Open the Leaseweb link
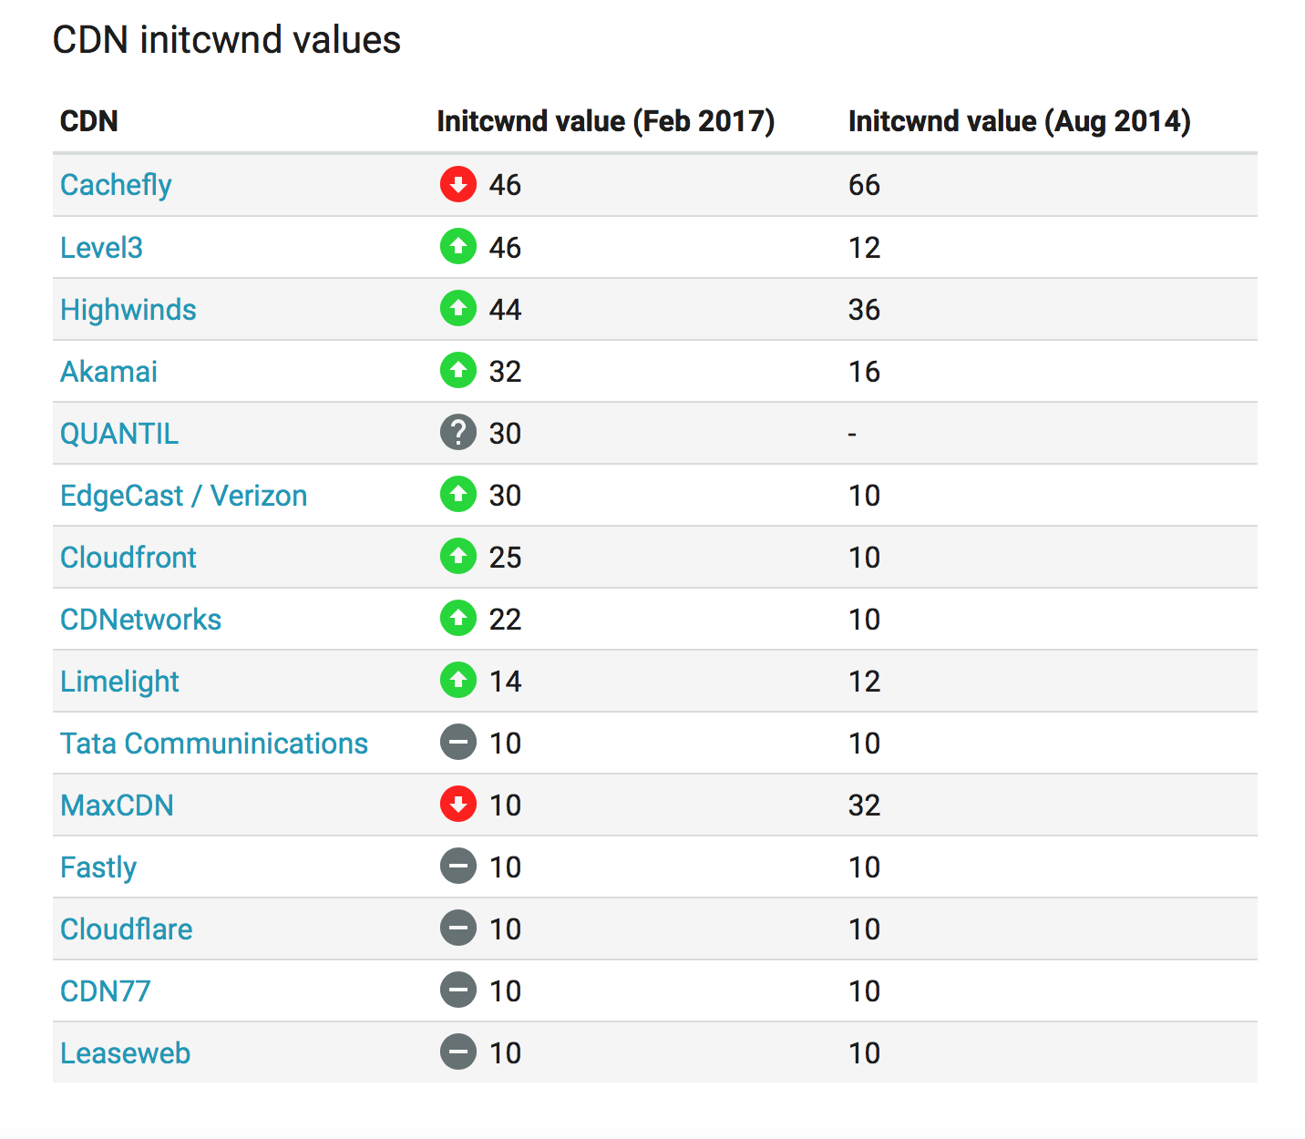This screenshot has height=1139, width=1305. pos(126,1053)
